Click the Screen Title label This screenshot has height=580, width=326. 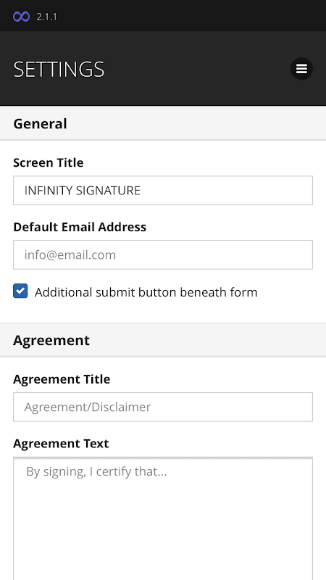click(49, 162)
